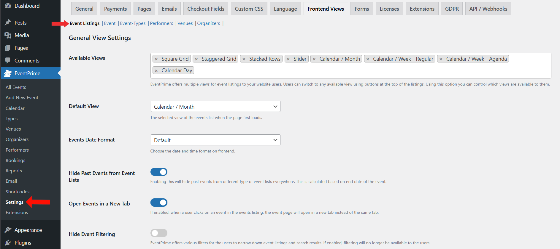Open the Venues sub-section link
Viewport: 560px width, 249px height.
pos(185,23)
